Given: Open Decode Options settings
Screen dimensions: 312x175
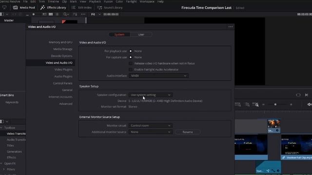Looking at the screenshot, I should click(x=62, y=56).
